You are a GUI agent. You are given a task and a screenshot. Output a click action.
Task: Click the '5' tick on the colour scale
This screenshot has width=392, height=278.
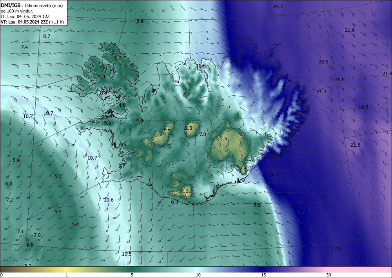point(132,275)
